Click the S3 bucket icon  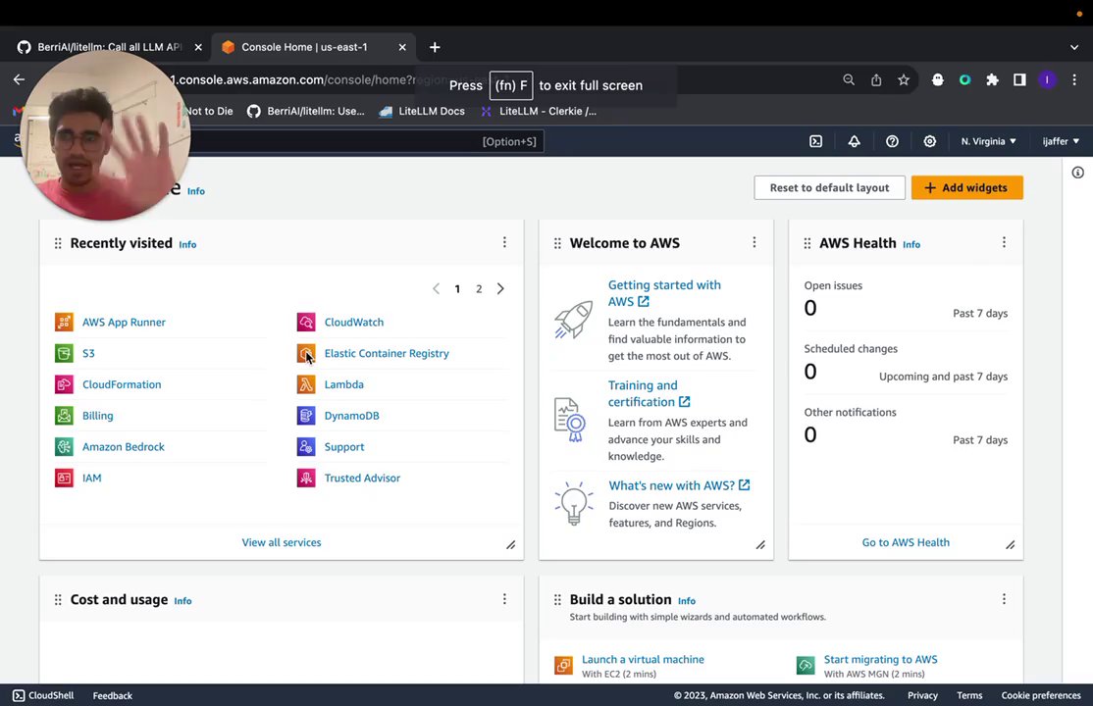pos(64,353)
